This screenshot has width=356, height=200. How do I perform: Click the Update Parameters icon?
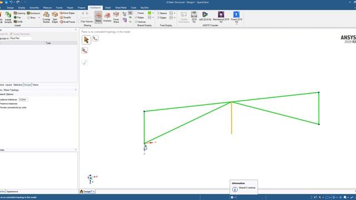pos(184,15)
